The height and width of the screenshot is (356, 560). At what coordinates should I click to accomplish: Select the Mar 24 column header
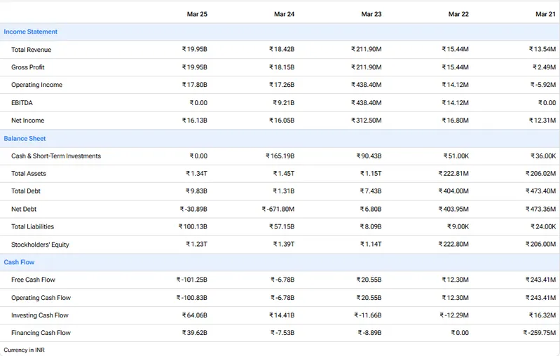click(284, 14)
